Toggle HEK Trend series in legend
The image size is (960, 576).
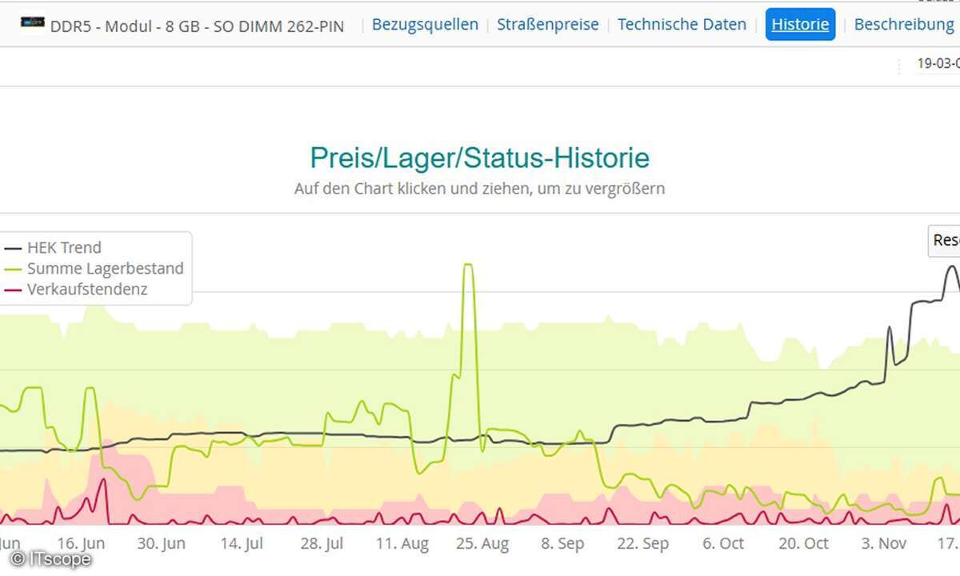[64, 248]
